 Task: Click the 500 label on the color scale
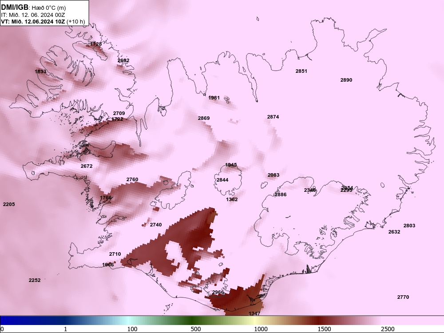point(196,329)
